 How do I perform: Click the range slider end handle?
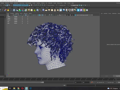click(43, 82)
